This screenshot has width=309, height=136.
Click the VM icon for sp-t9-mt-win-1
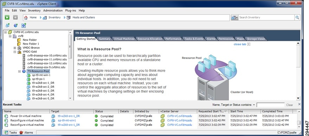pyautogui.click(x=28, y=75)
